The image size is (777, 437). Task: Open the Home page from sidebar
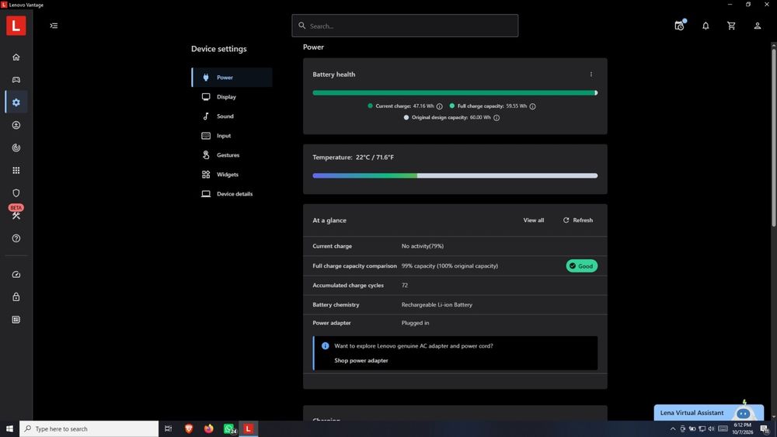[16, 57]
